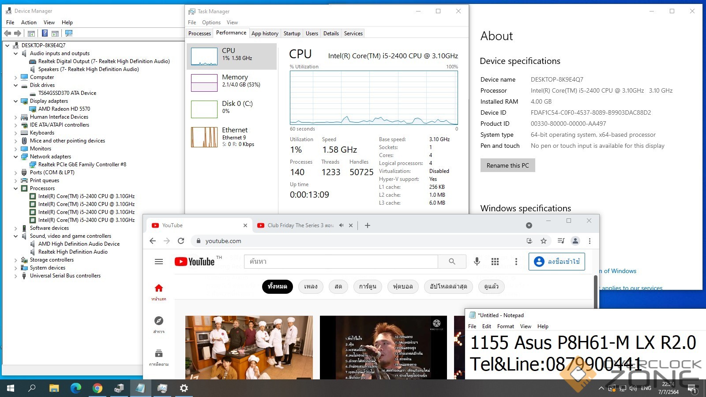This screenshot has height=397, width=706.
Task: Click the YouTube sign-in button
Action: click(x=557, y=262)
